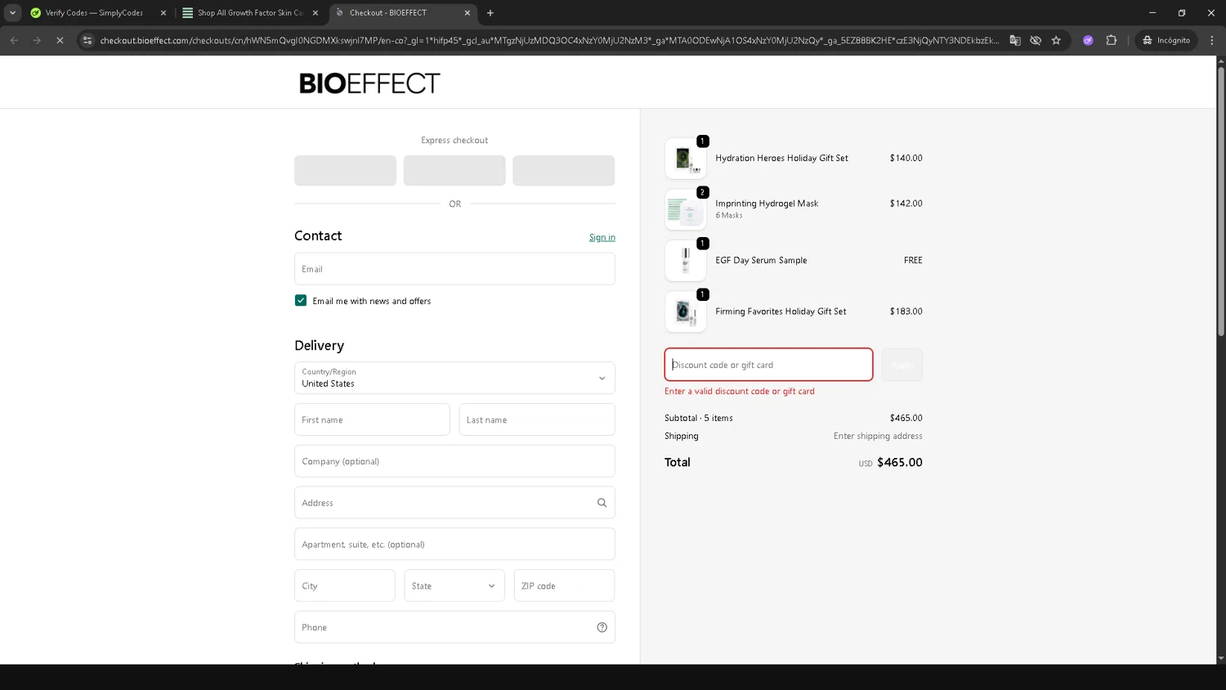Screen dimensions: 1226x690
Task: Open the State dropdown
Action: pos(454,585)
